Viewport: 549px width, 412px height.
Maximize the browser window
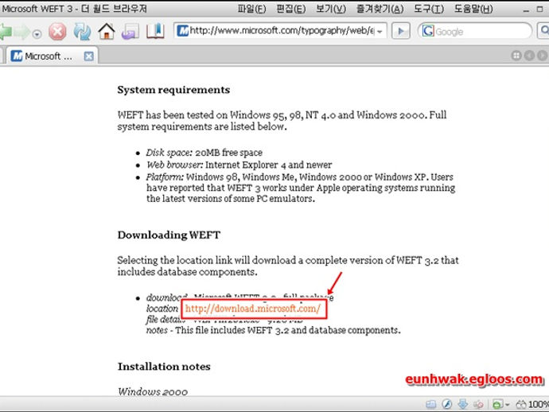click(x=540, y=9)
